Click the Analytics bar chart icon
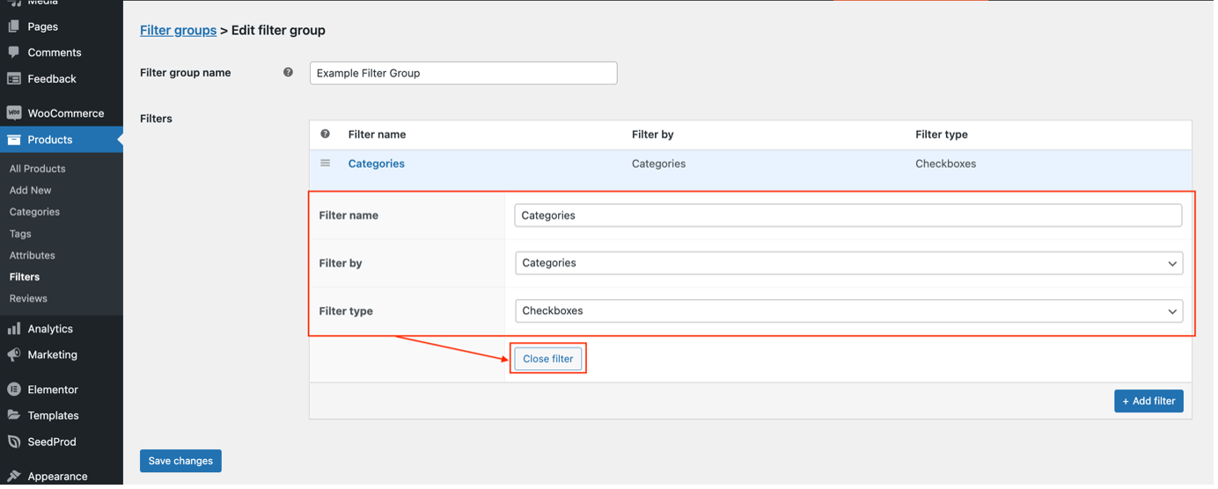 [14, 329]
